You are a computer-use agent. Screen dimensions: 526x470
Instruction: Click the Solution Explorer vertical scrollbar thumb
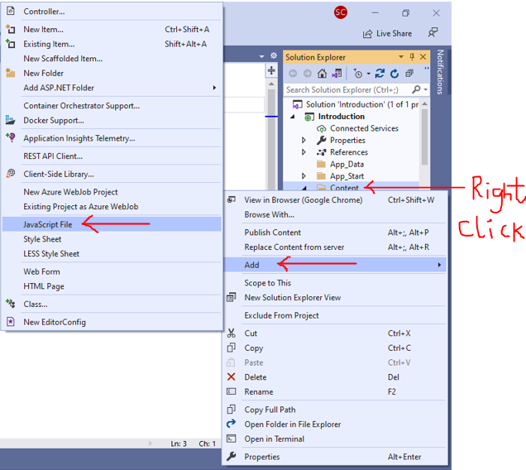424,137
